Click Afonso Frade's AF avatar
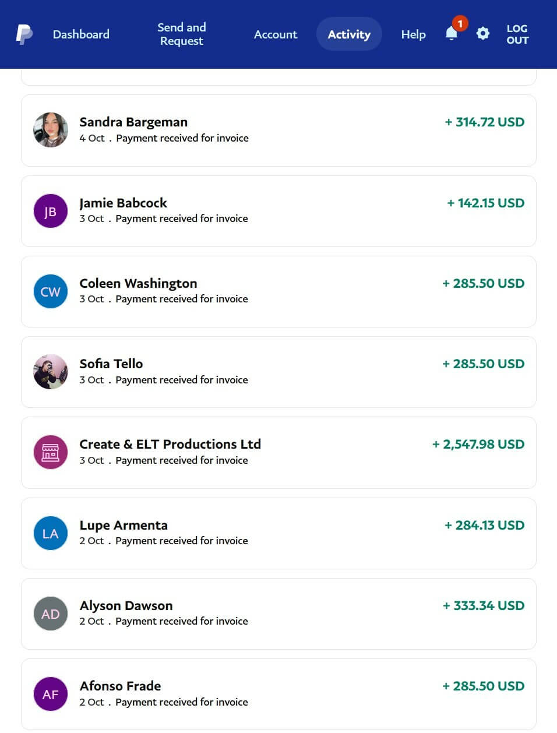 click(x=51, y=694)
